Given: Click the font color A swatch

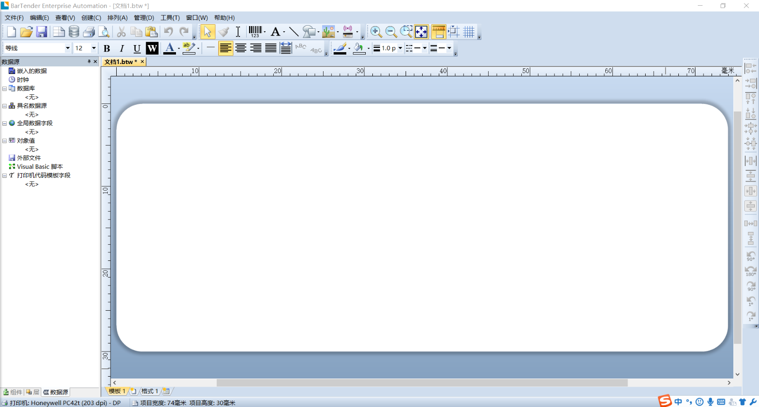Looking at the screenshot, I should coord(169,48).
